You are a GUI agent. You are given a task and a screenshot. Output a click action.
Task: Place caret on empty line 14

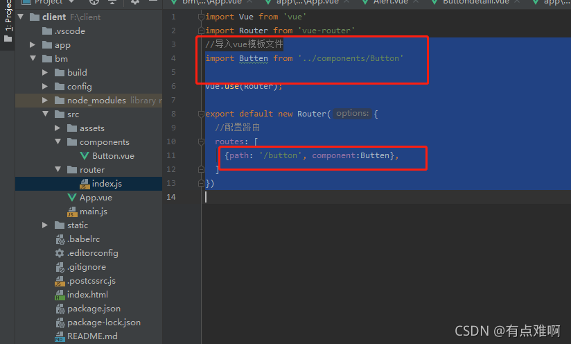386,197
